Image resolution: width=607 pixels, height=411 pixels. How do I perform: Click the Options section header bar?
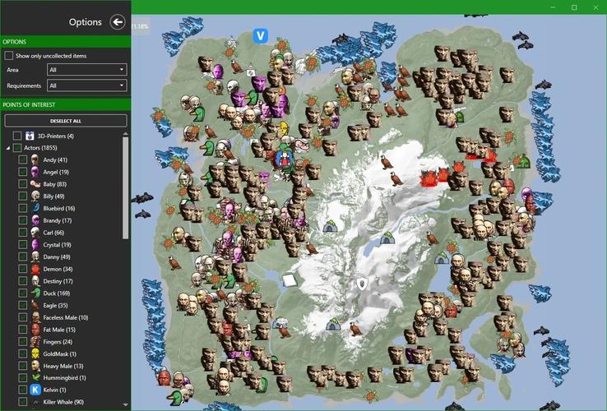click(x=66, y=41)
